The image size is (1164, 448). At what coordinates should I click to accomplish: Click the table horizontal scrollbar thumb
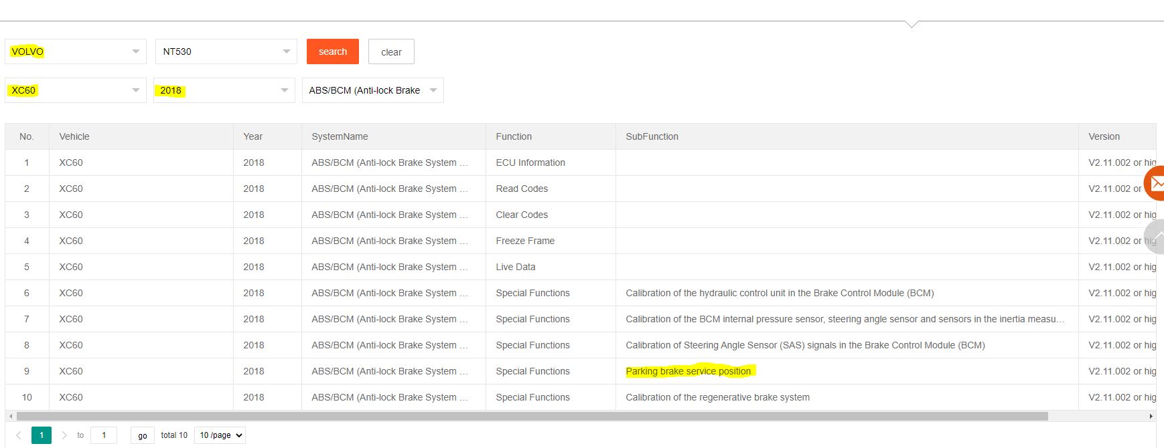click(x=532, y=417)
